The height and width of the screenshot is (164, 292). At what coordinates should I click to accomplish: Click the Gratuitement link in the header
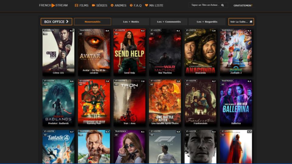click(x=243, y=5)
